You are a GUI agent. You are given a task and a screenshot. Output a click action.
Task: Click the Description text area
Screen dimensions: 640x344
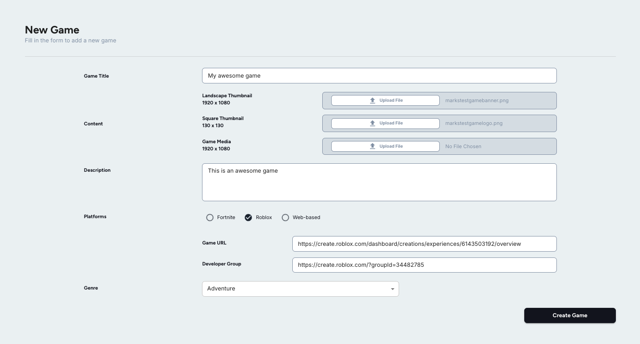(x=379, y=182)
